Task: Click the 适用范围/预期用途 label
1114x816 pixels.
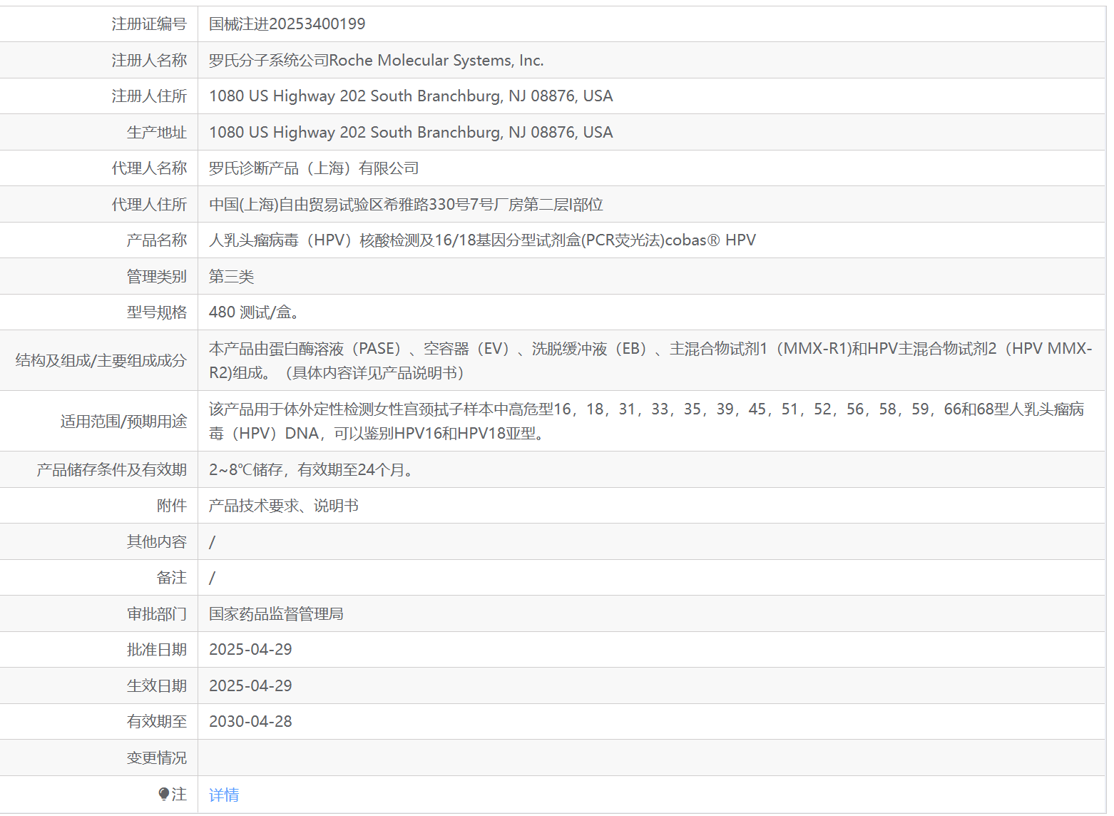Action: coord(123,422)
